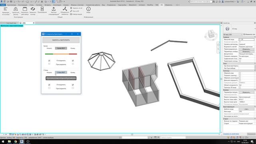
Task: Click the 'set of views' ribbon item
Action: tap(76, 14)
